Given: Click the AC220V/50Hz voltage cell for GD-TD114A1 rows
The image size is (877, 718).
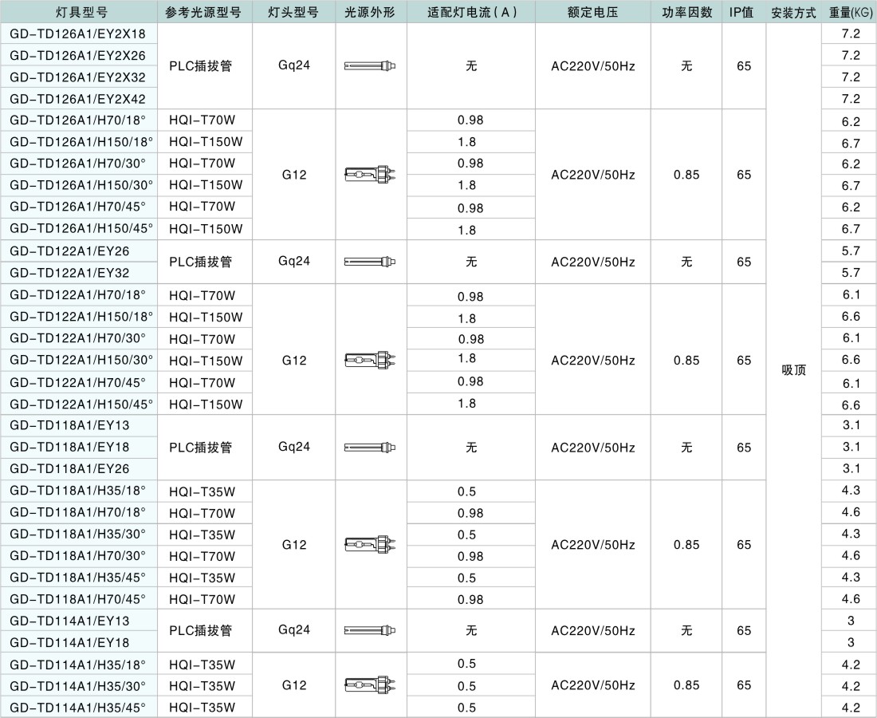Looking at the screenshot, I should click(x=593, y=684).
